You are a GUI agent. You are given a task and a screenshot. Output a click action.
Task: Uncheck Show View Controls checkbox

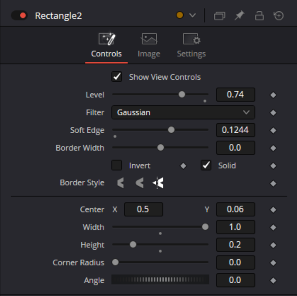(117, 77)
